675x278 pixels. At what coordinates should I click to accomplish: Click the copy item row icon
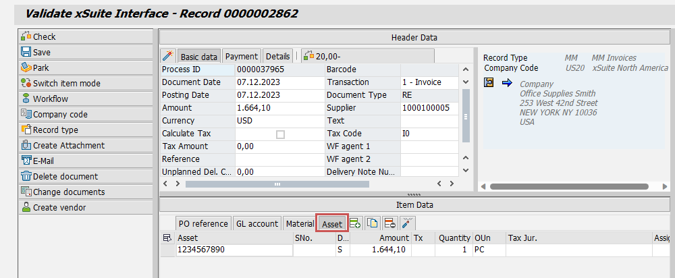point(372,223)
